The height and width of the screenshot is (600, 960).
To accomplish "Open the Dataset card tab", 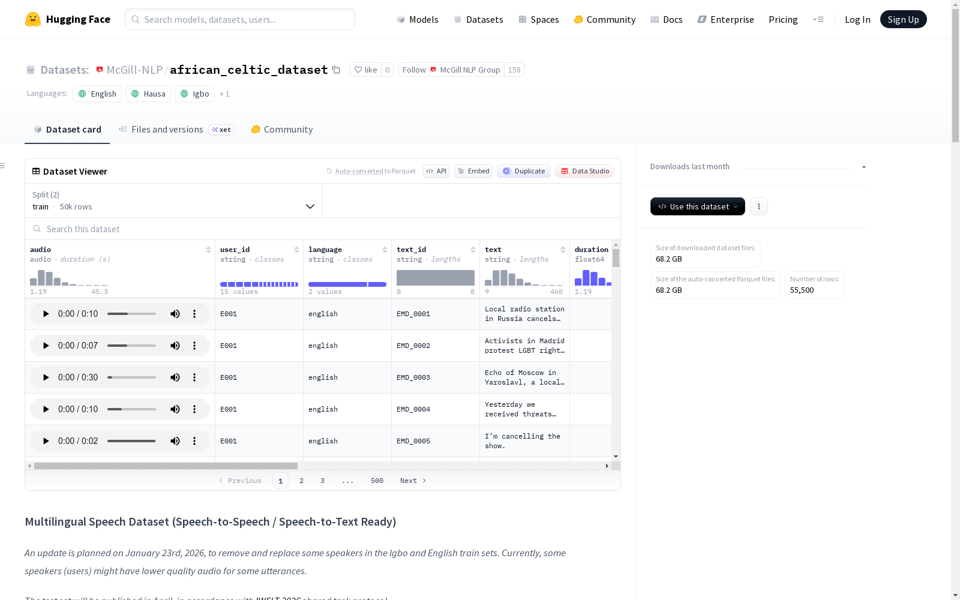I will point(67,130).
